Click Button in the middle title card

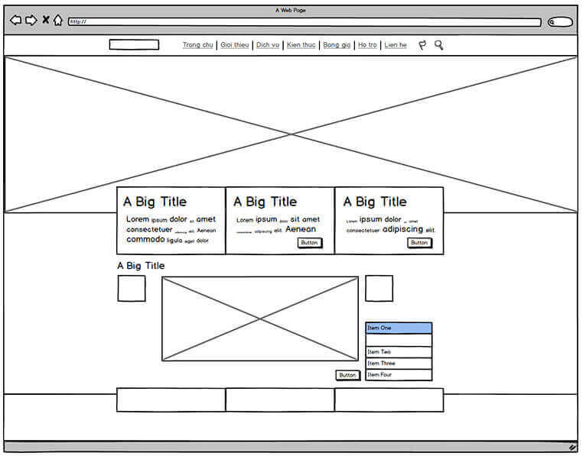(x=310, y=243)
